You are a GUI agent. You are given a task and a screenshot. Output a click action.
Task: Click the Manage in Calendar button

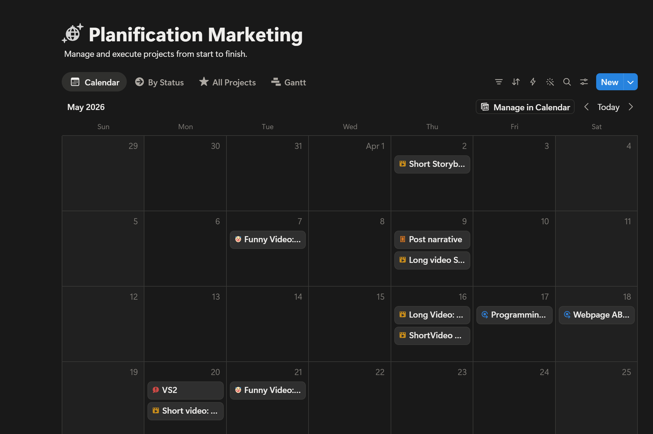pyautogui.click(x=525, y=107)
